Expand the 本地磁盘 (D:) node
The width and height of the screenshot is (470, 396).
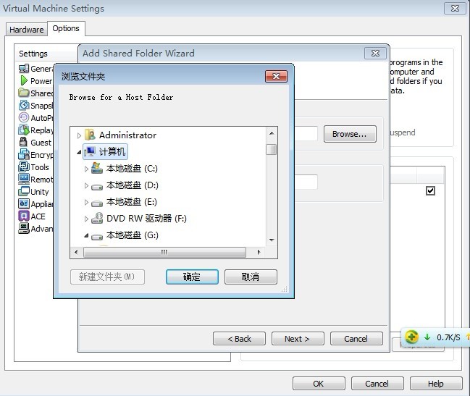pos(86,186)
